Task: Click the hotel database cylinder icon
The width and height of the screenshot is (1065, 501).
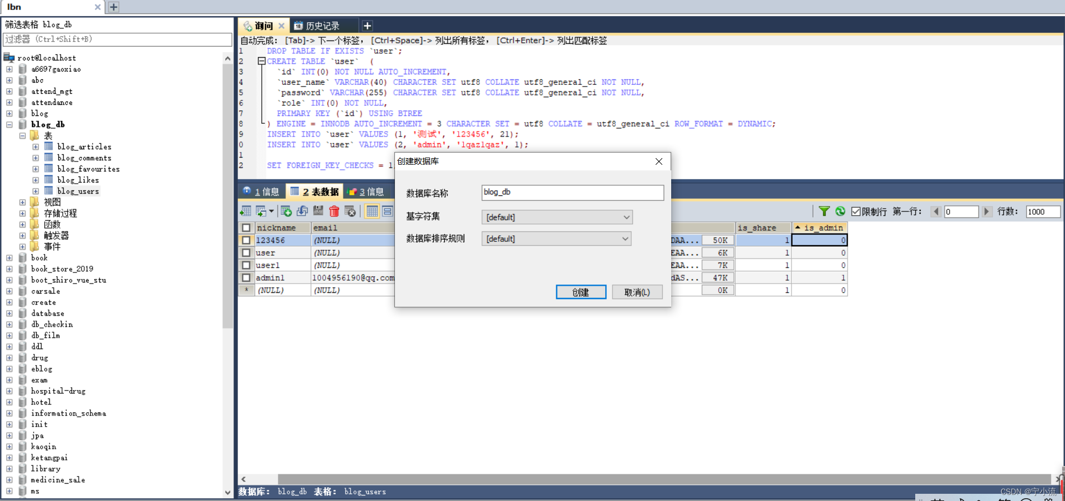Action: (x=23, y=402)
